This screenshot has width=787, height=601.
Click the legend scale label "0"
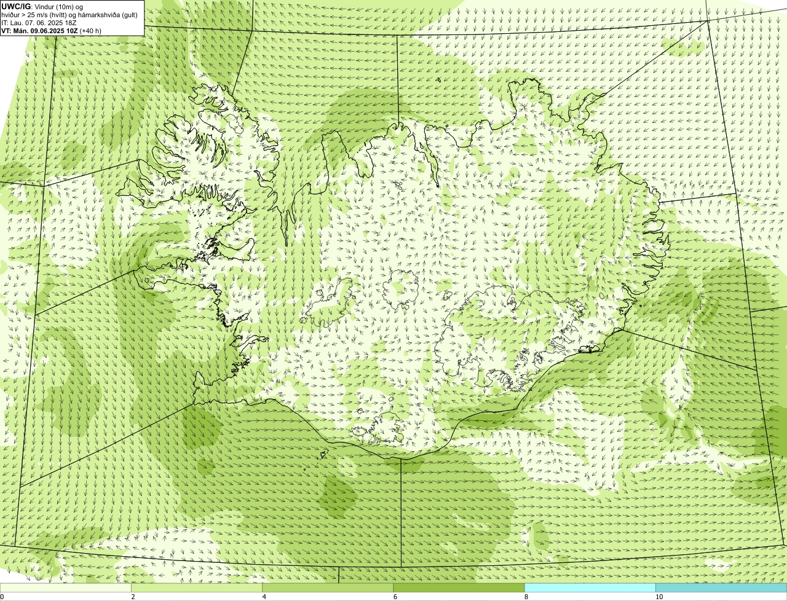tap(2, 597)
